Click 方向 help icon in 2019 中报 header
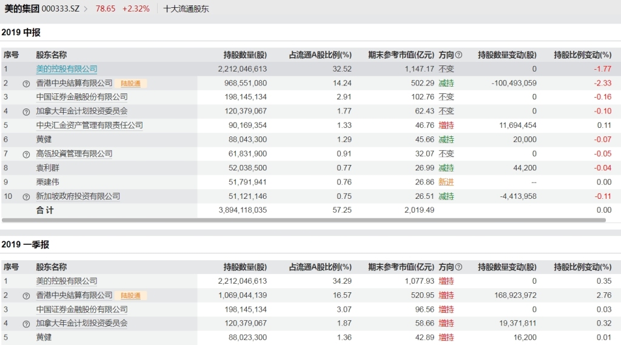The image size is (621, 345). click(x=458, y=55)
